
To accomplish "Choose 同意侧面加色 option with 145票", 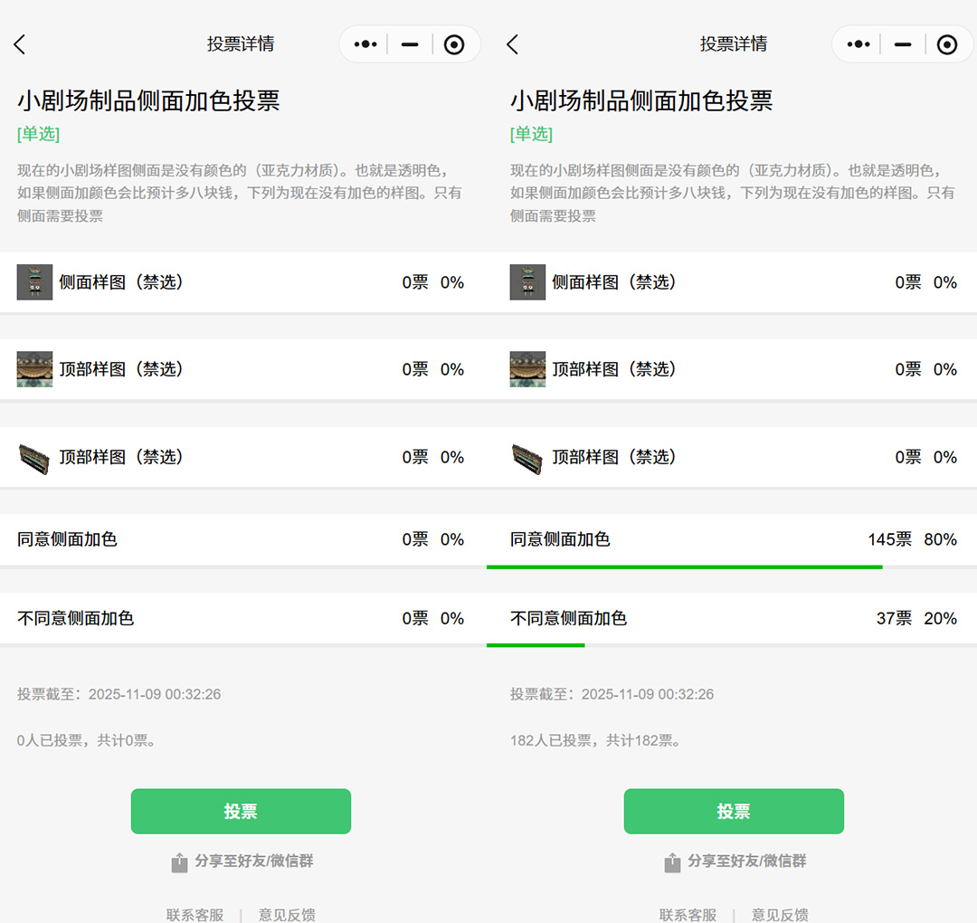I will coord(560,539).
